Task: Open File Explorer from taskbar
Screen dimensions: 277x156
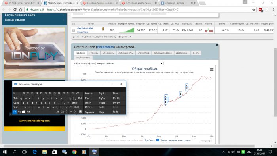Action: coord(44,152)
